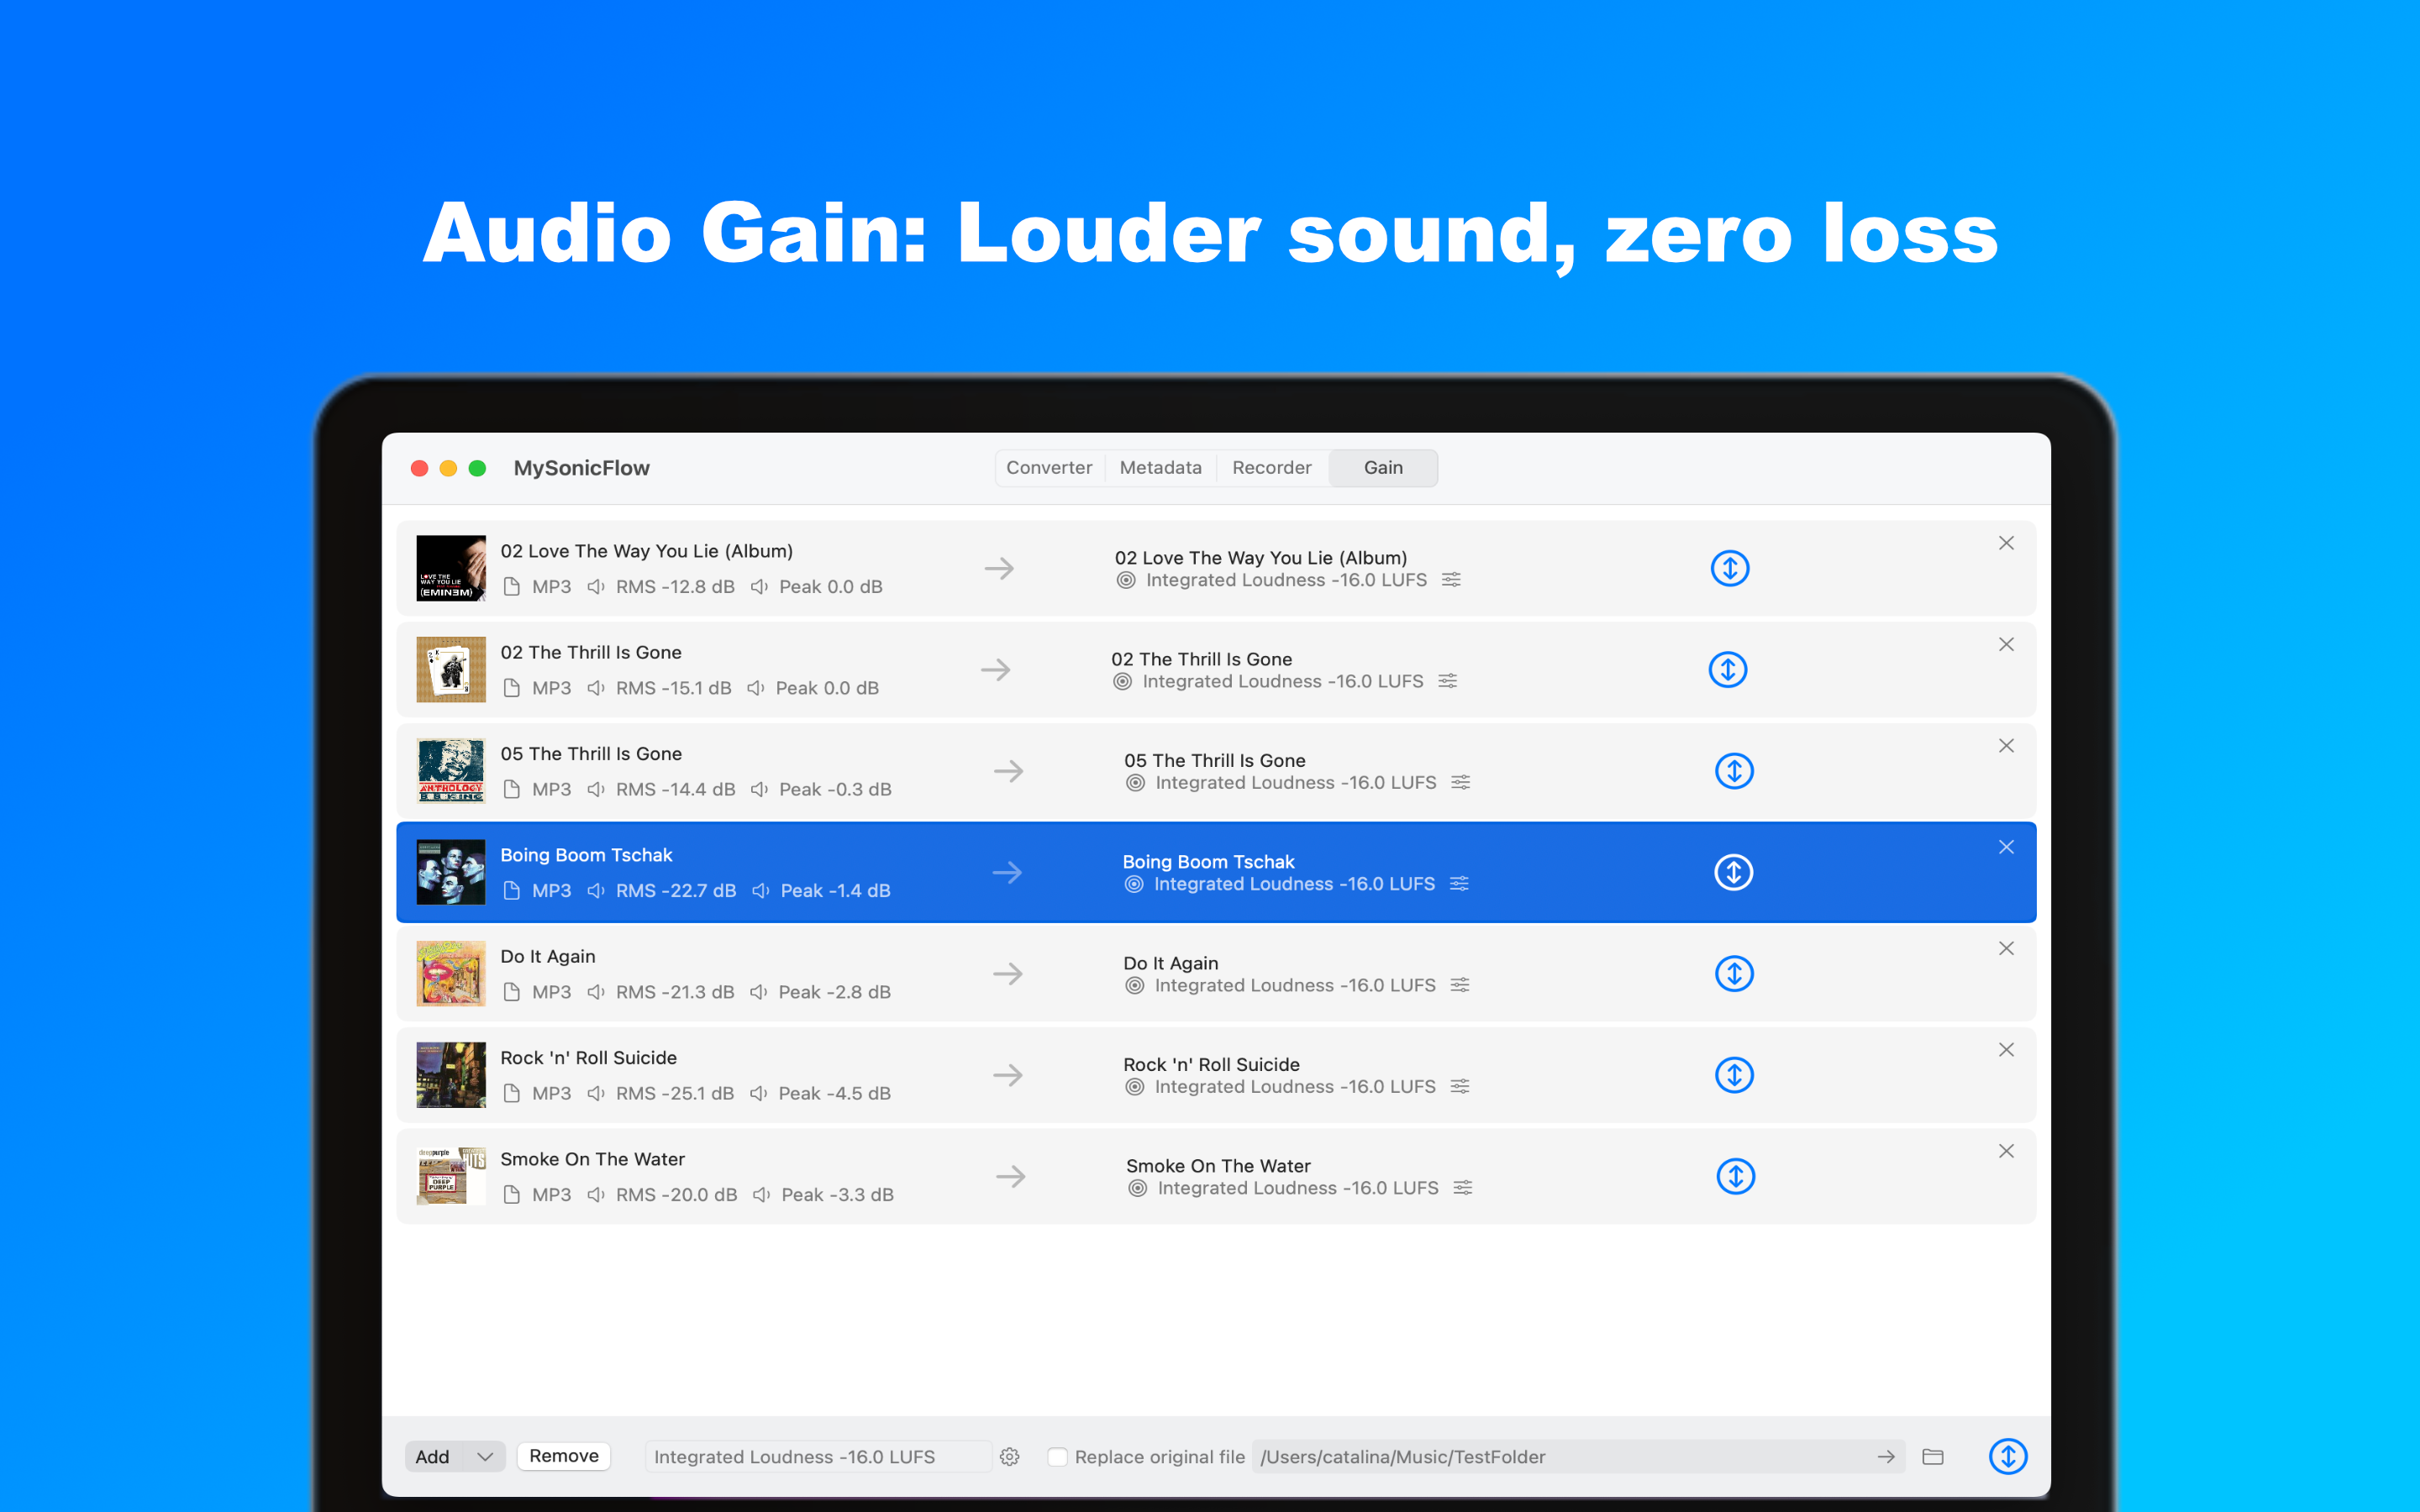This screenshot has height=1512, width=2420.
Task: Remove Boing Boom Tschak row with X
Action: (2006, 847)
